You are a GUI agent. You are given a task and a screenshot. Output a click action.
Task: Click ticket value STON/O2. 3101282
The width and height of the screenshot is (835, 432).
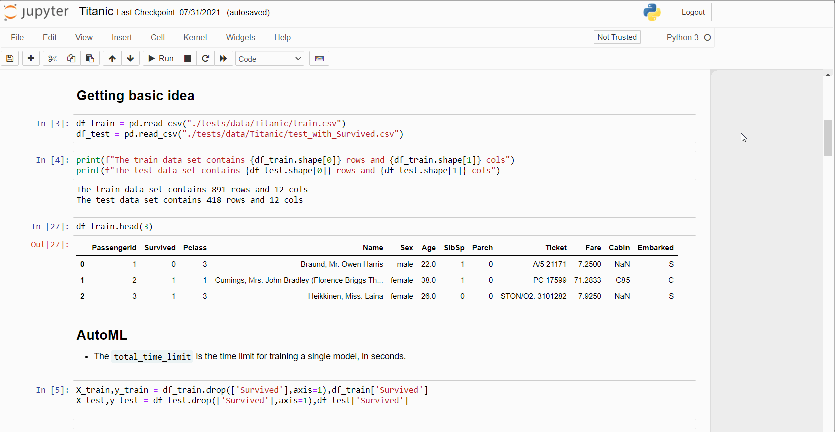coord(533,296)
